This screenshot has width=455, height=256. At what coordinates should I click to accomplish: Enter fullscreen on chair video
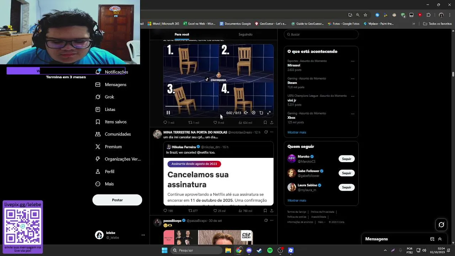tap(269, 113)
